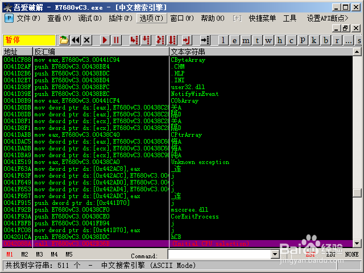Open the 快捷菜单 menu
Image resolution: width=364 pixels, height=273 pixels.
click(x=262, y=18)
